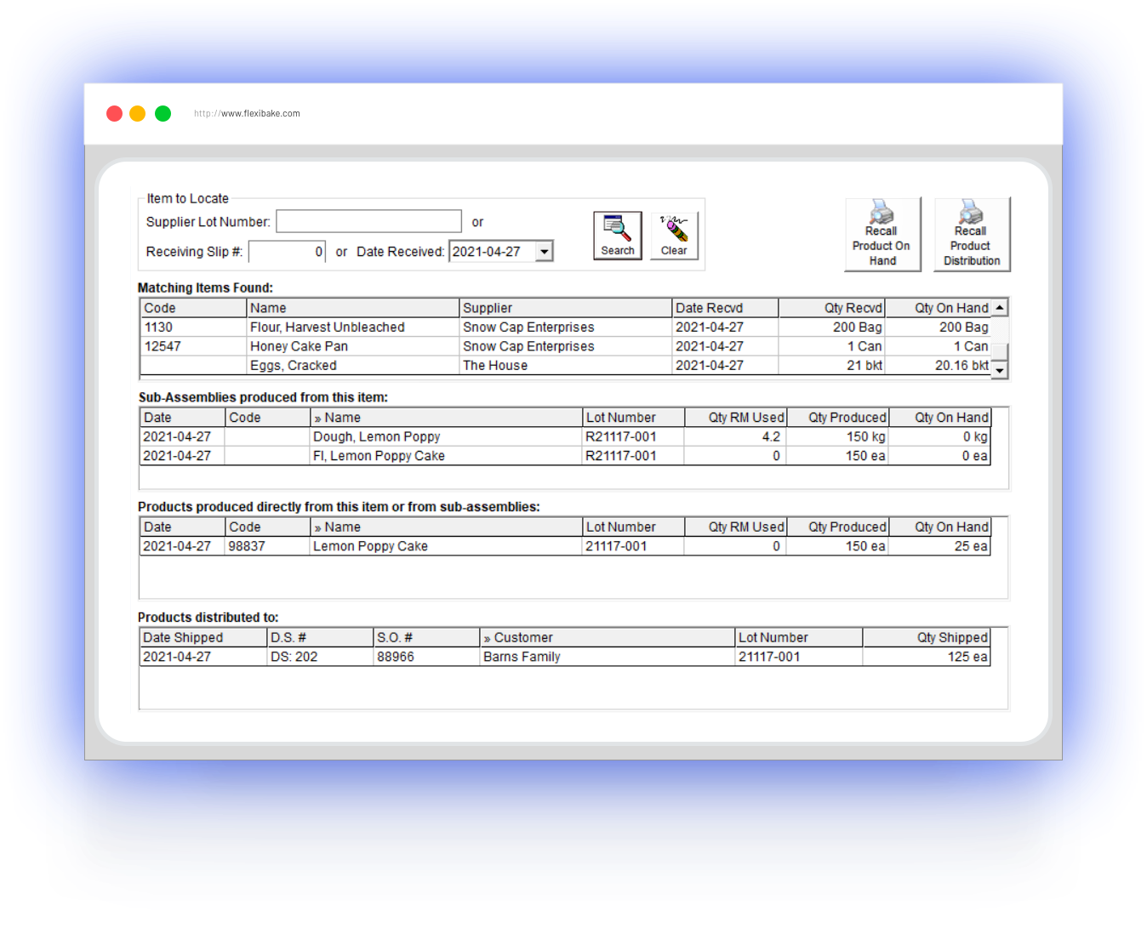The image size is (1147, 934).
Task: Click the S.O. # column header
Action: click(427, 638)
